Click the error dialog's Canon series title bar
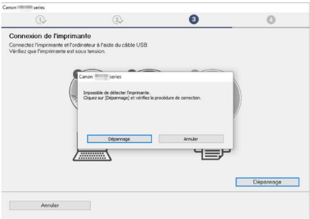310x219 pixels. pos(155,77)
